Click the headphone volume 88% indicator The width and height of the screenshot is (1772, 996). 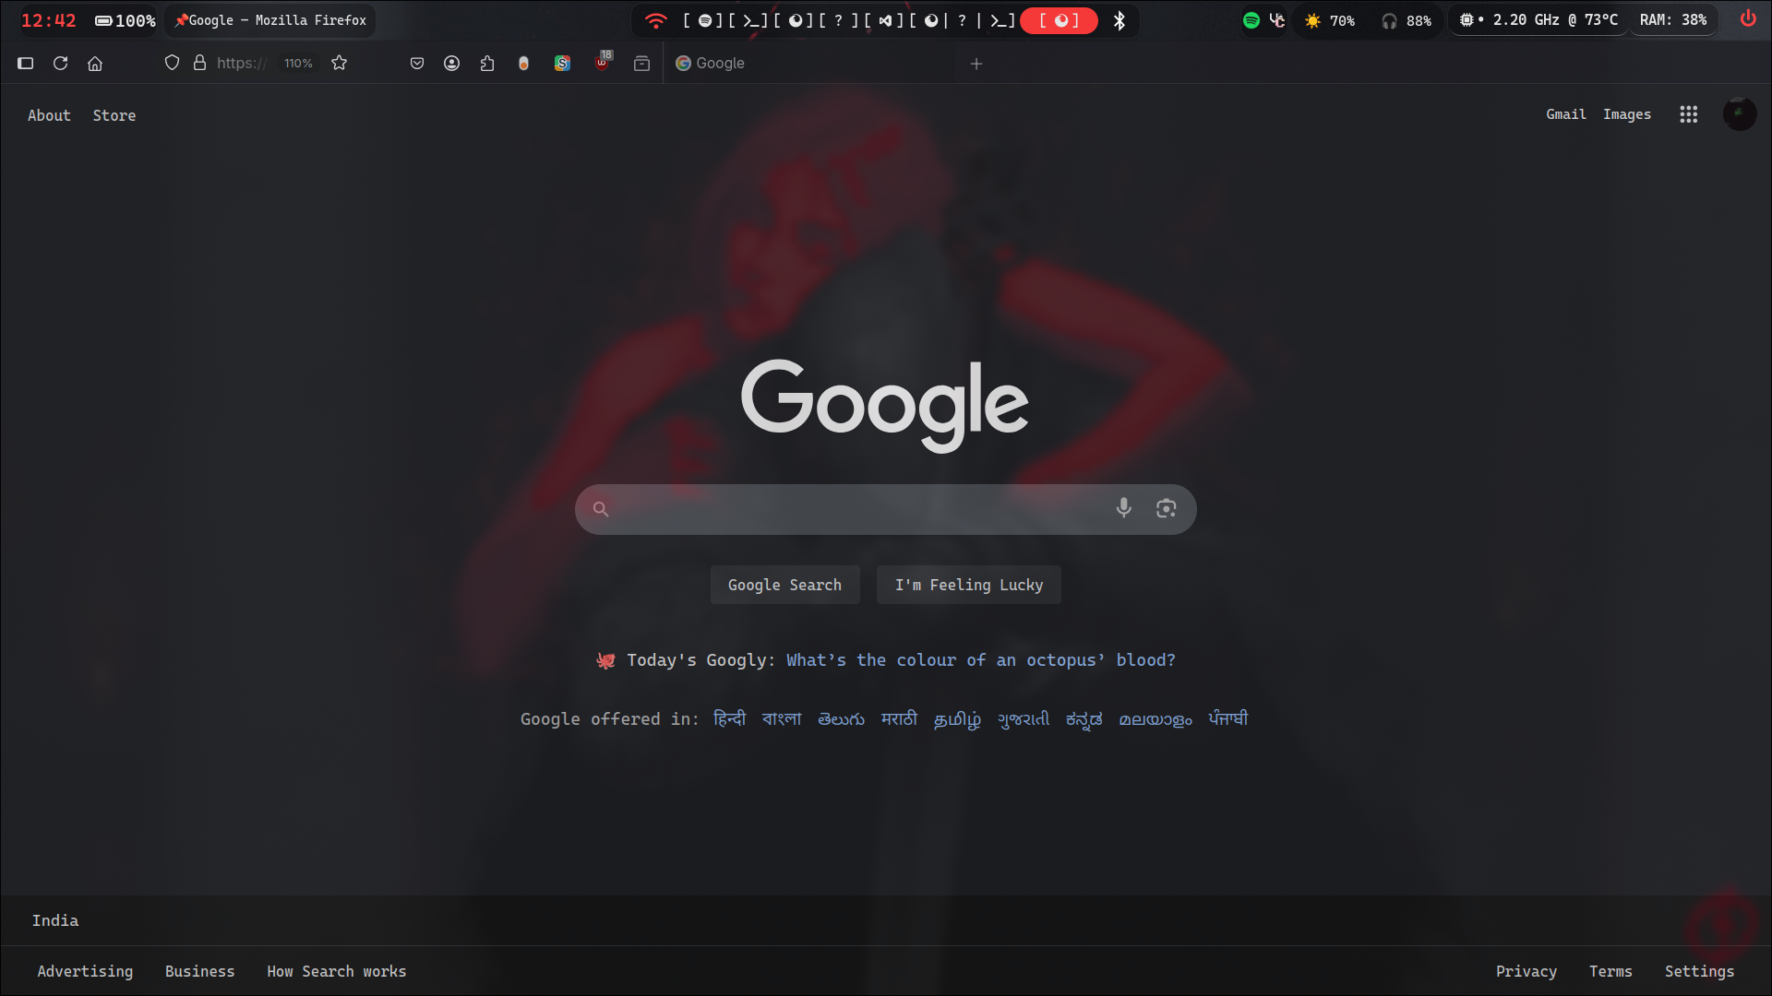tap(1407, 20)
